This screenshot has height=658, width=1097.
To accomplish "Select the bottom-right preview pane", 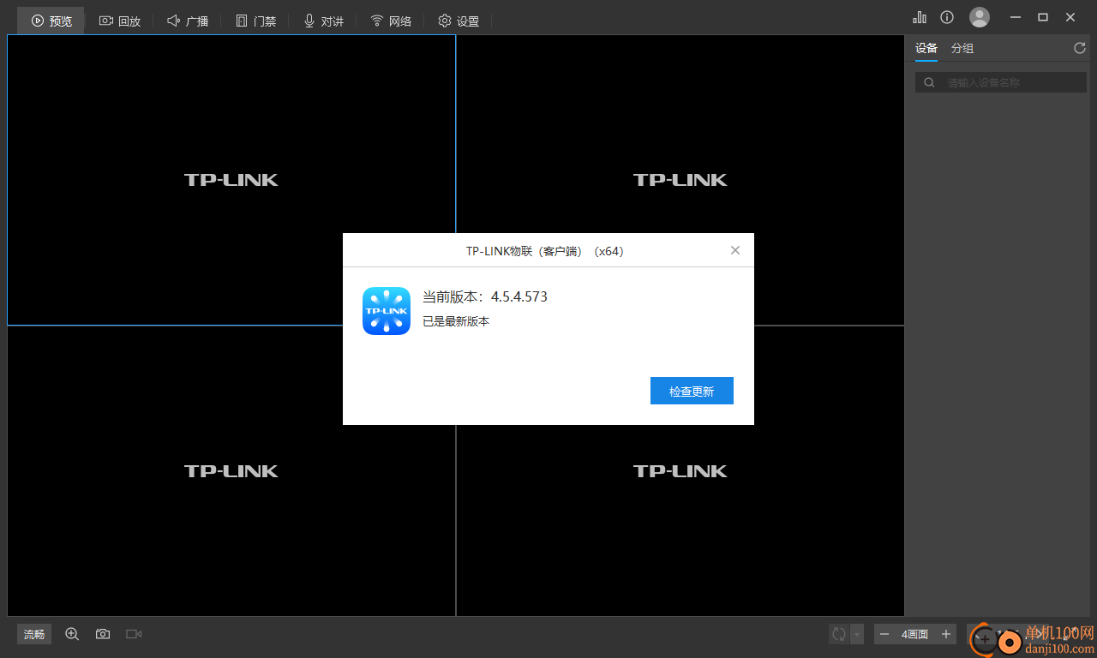I will coord(680,471).
